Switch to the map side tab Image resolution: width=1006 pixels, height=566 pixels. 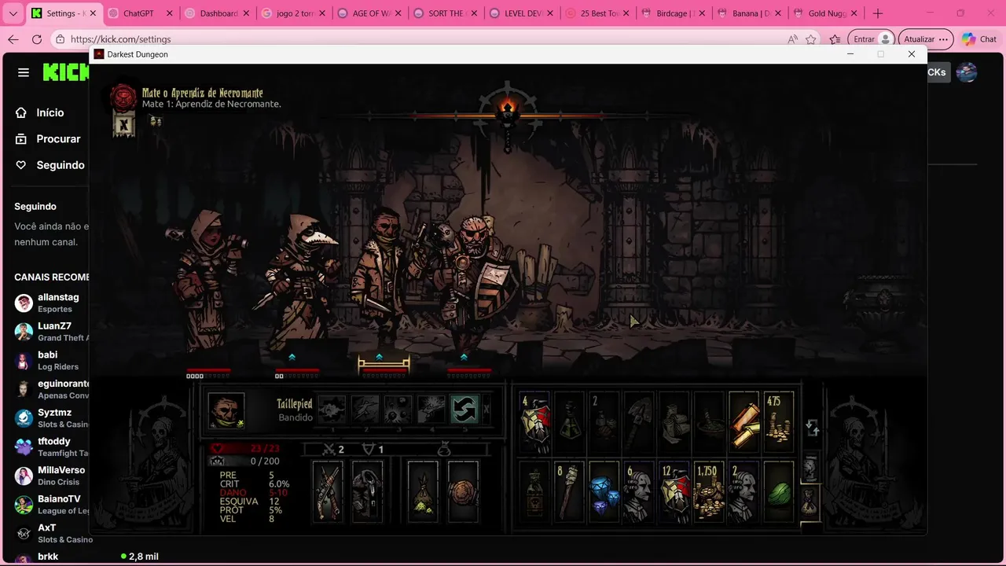click(x=810, y=469)
